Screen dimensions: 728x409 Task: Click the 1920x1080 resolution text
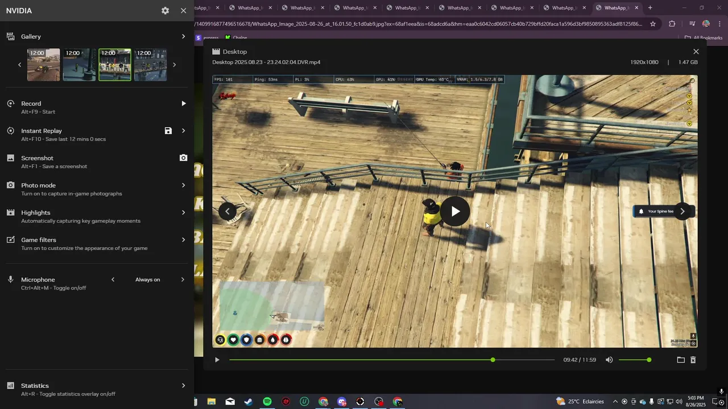click(644, 62)
